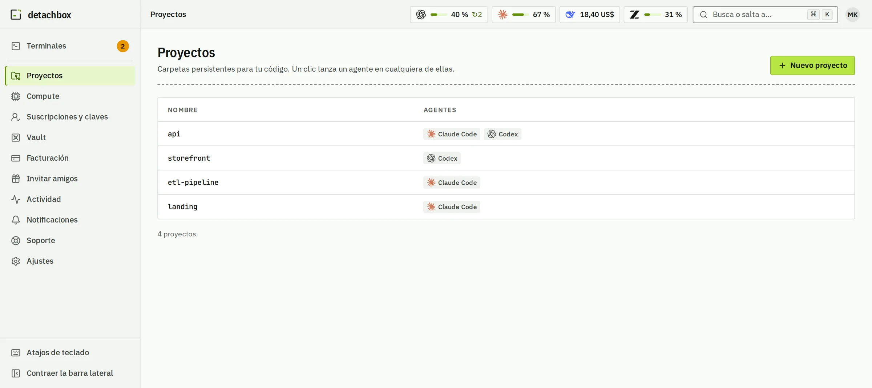The image size is (872, 388).
Task: Collapse sidebar with Contraer la barra lateral
Action: pyautogui.click(x=70, y=373)
